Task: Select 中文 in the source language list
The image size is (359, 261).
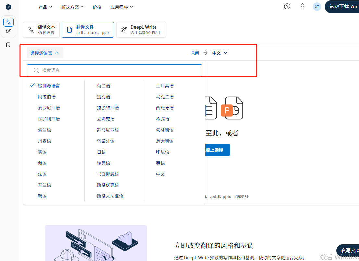Action: (x=160, y=174)
